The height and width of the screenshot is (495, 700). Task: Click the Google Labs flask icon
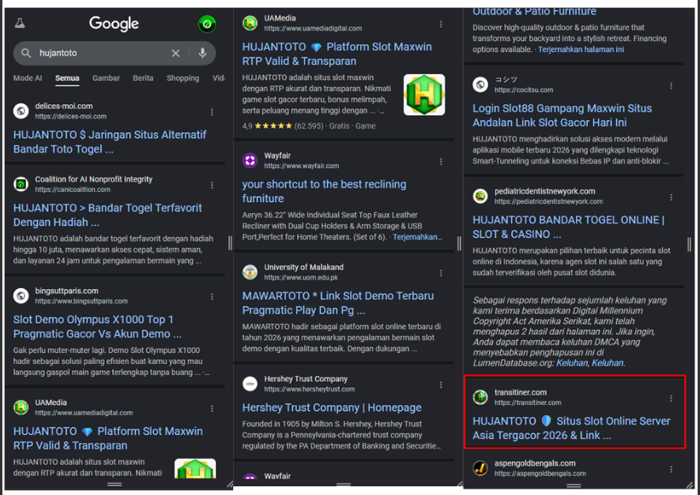pos(19,24)
